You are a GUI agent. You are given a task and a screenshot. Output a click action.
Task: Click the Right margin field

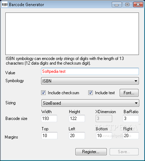(x=131, y=136)
